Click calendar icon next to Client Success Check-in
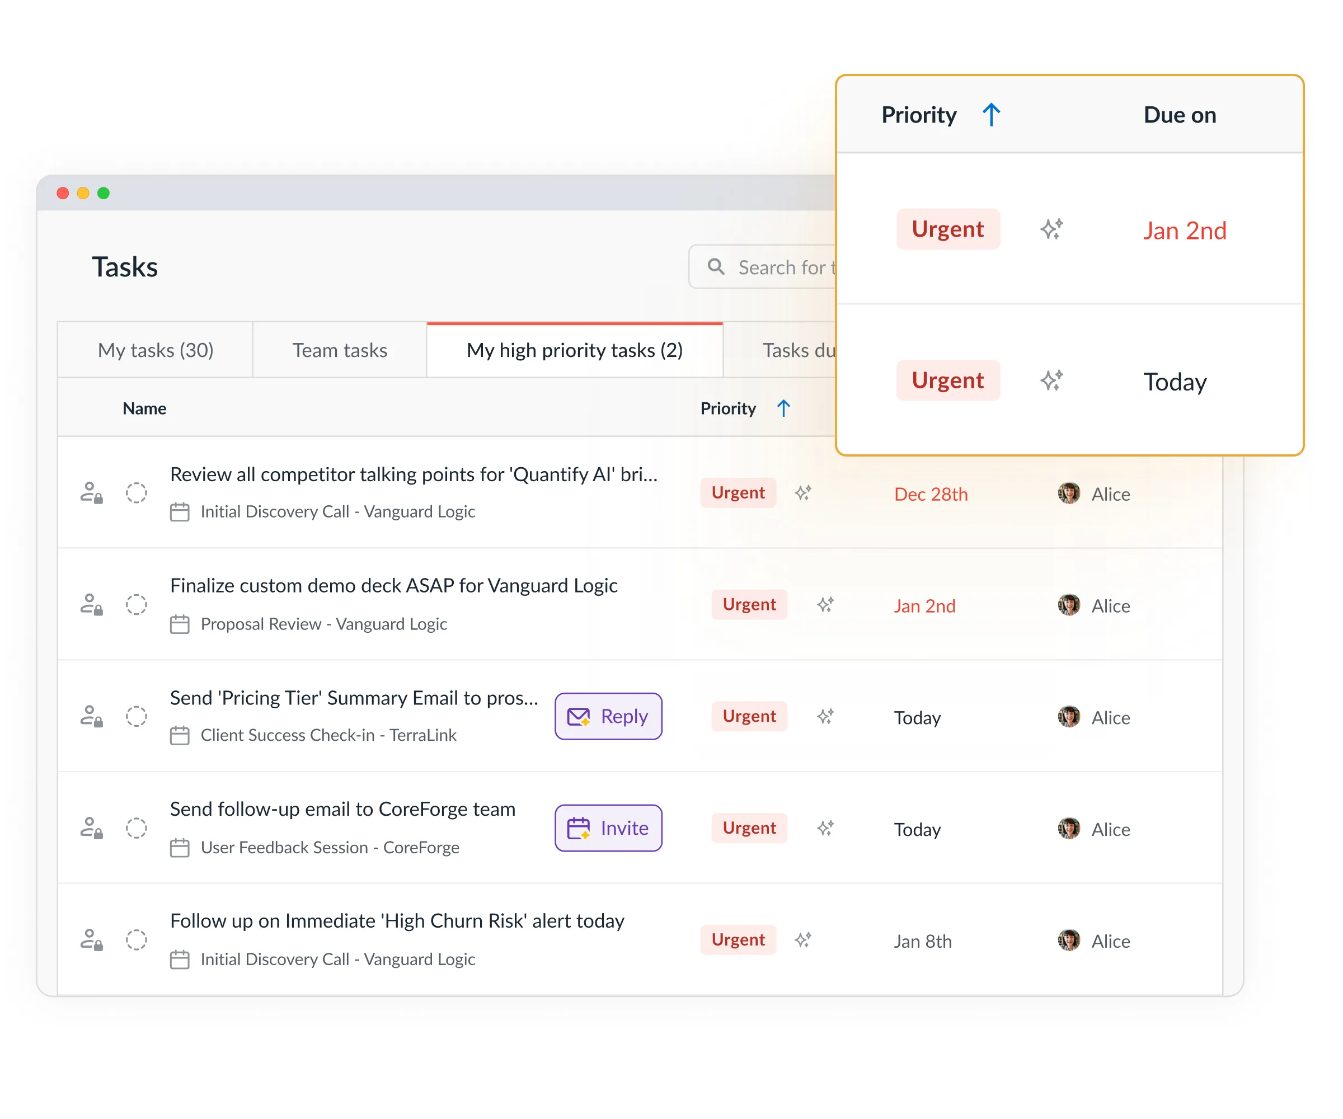 coord(180,735)
